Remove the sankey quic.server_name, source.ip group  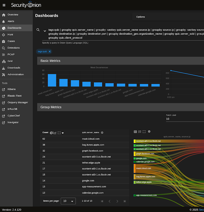pos(149,132)
